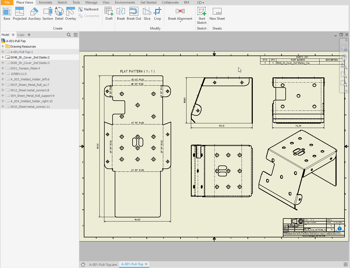Create a Section view
The height and width of the screenshot is (268, 350).
pyautogui.click(x=48, y=13)
